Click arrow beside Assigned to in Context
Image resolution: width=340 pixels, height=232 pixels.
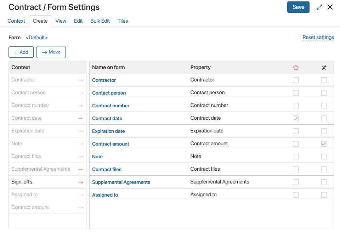[x=80, y=195]
